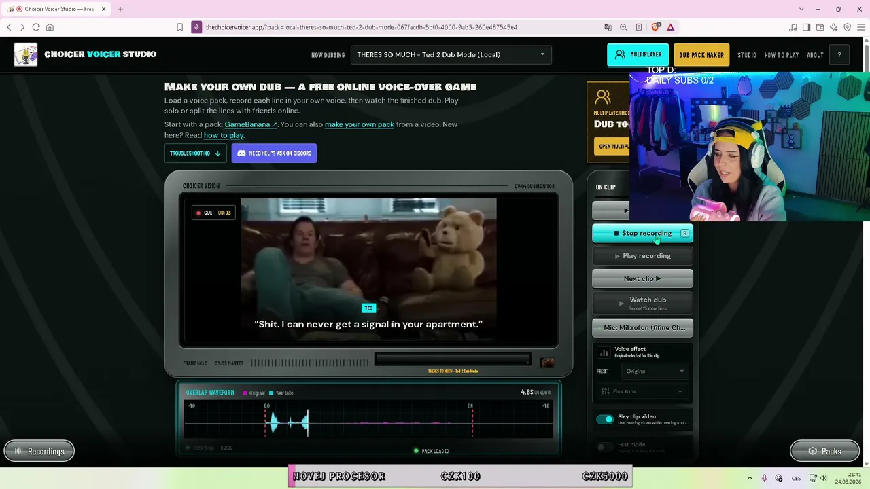Image resolution: width=870 pixels, height=489 pixels.
Task: Open the GameBanana link
Action: point(251,124)
